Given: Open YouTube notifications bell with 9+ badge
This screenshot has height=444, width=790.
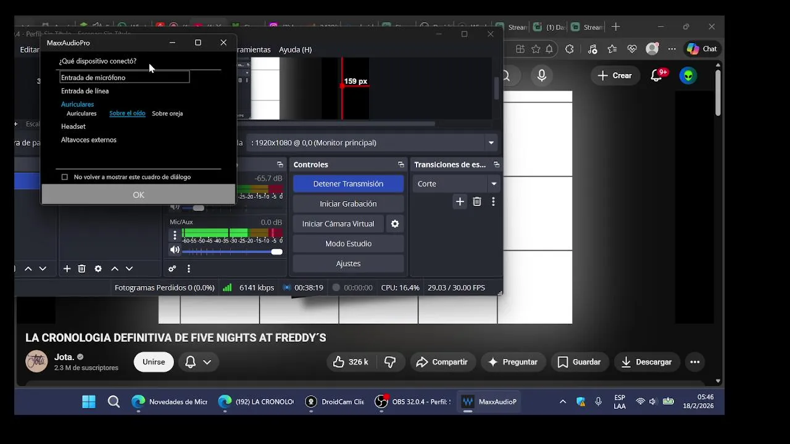Looking at the screenshot, I should pyautogui.click(x=658, y=76).
